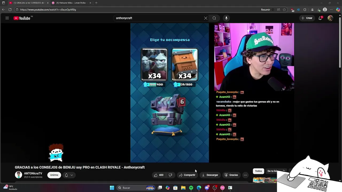Go back in browser history
The image size is (342, 192).
[x=3, y=10]
